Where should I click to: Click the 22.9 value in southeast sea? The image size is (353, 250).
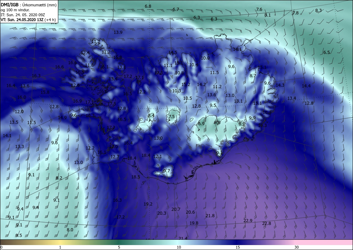pos(248,221)
